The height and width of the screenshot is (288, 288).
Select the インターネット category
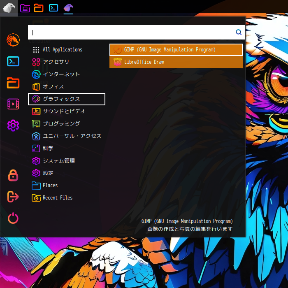click(61, 74)
